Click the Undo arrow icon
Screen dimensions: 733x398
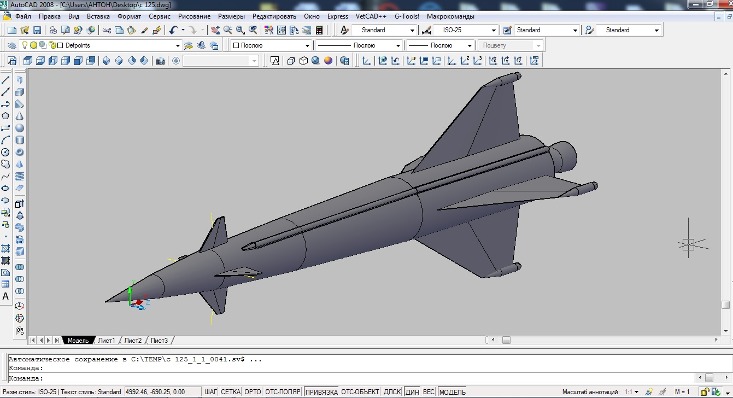(173, 30)
